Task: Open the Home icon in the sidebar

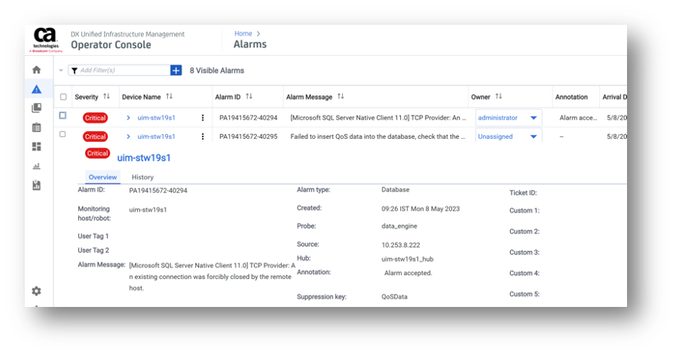Action: click(36, 70)
